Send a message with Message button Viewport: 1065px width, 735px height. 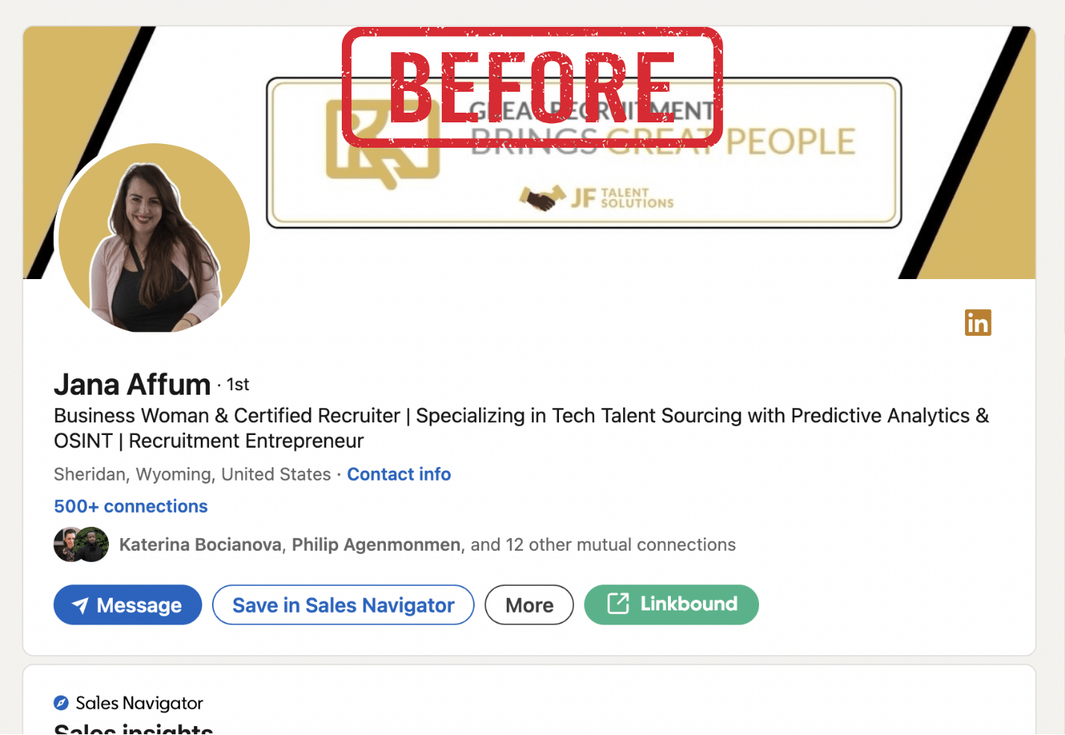[128, 605]
